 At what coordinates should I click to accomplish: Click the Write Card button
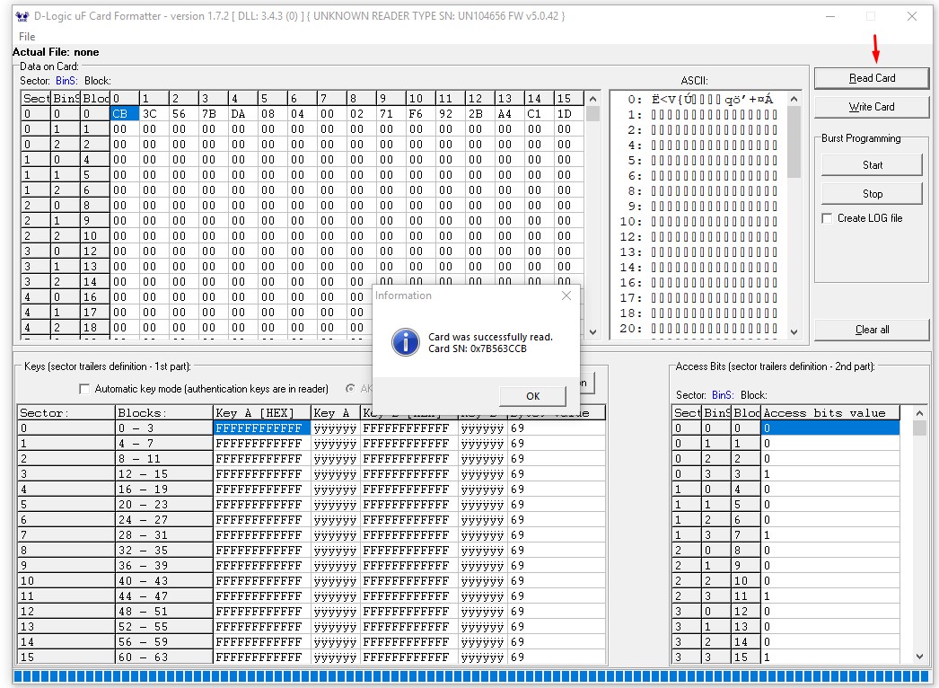872,107
